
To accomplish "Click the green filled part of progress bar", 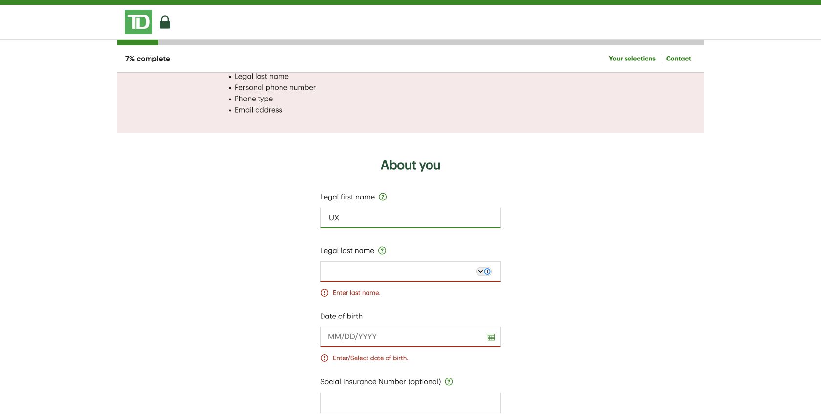I will 138,42.
